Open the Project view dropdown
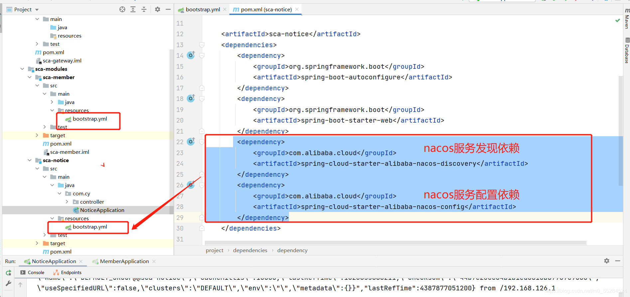Image resolution: width=630 pixels, height=297 pixels. [37, 10]
